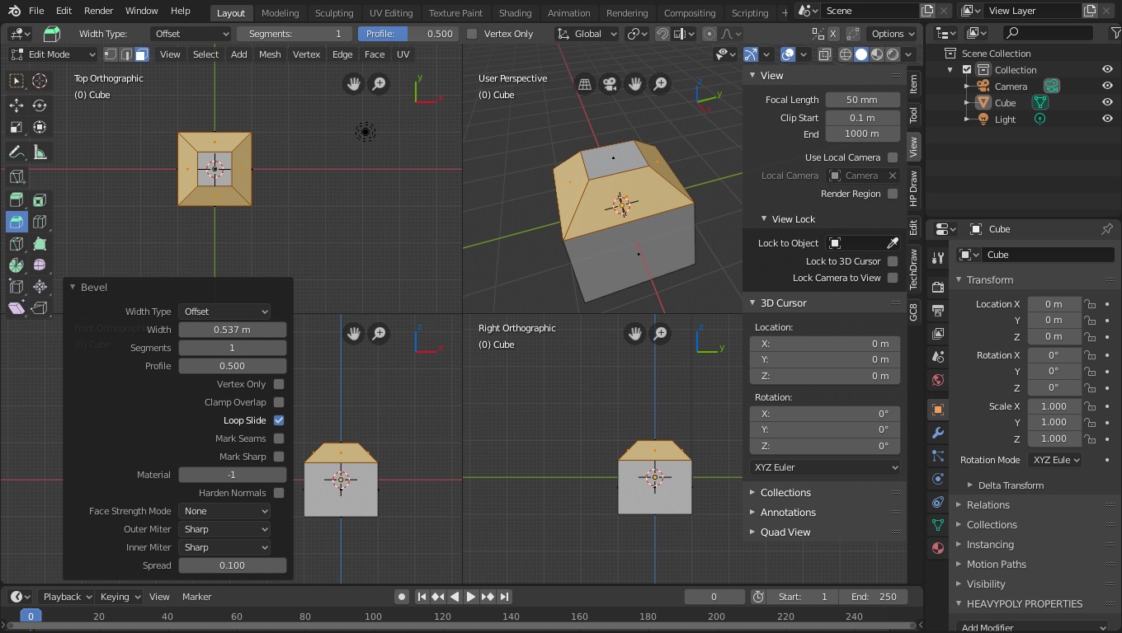The height and width of the screenshot is (633, 1122).
Task: Hide the Cube in the outliner
Action: point(1107,103)
